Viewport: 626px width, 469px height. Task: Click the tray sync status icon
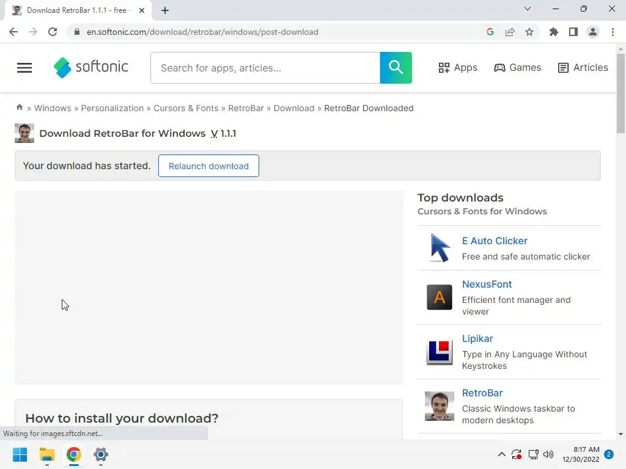click(517, 454)
